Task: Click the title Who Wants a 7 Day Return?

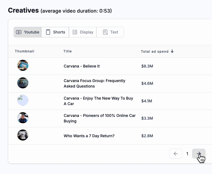Action: point(89,136)
